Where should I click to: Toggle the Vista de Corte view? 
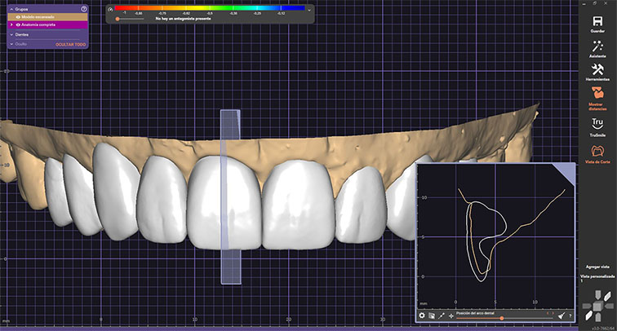click(x=597, y=152)
